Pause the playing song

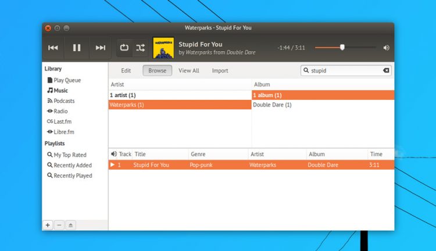click(77, 48)
